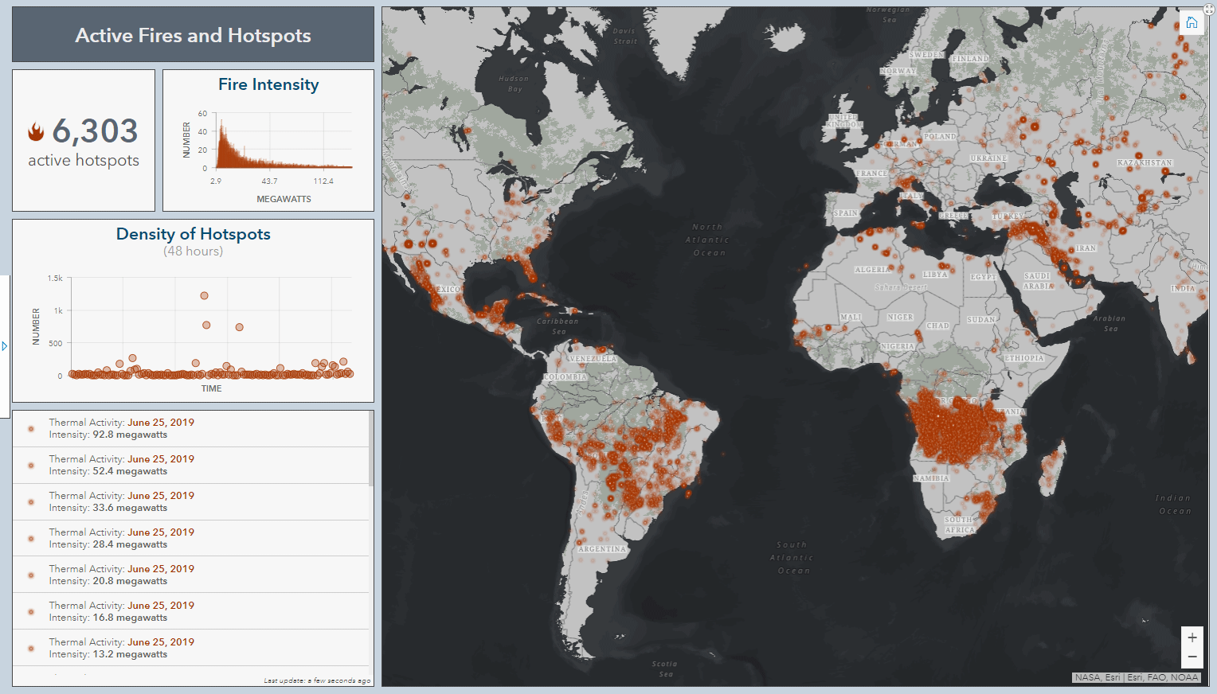1217x694 pixels.
Task: Expand the collapsed side panel with the blue arrow
Action: pos(4,345)
